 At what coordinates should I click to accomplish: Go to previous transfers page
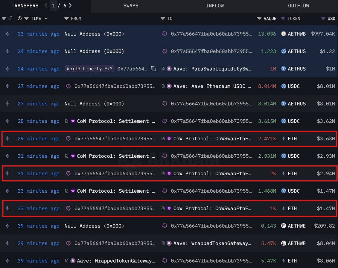(46, 6)
